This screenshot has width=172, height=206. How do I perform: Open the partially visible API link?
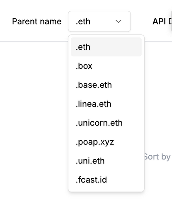click(x=162, y=21)
